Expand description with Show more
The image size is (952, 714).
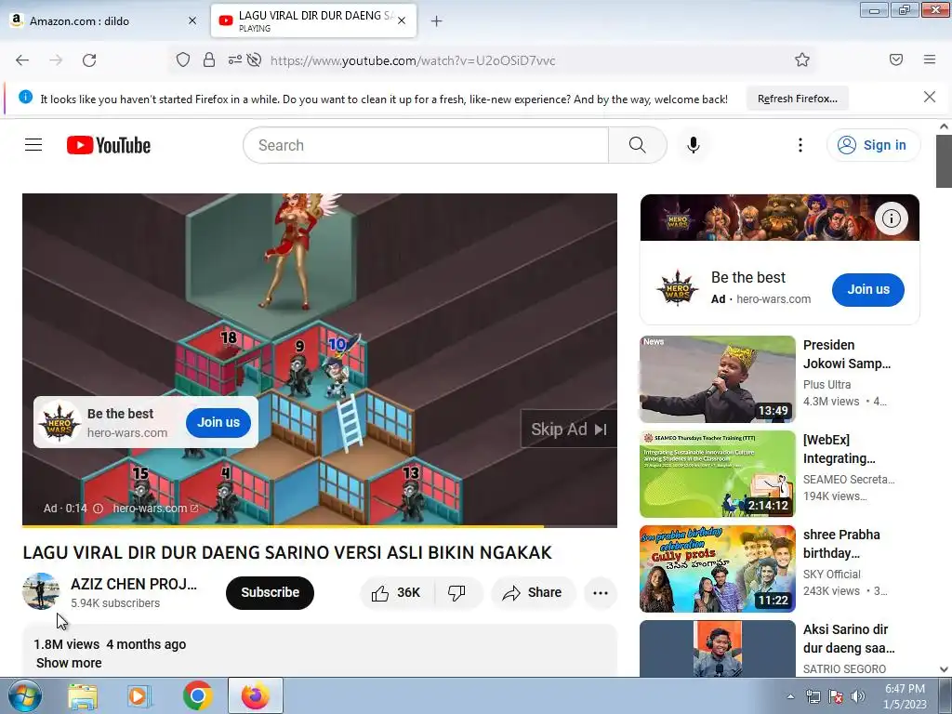pos(69,663)
